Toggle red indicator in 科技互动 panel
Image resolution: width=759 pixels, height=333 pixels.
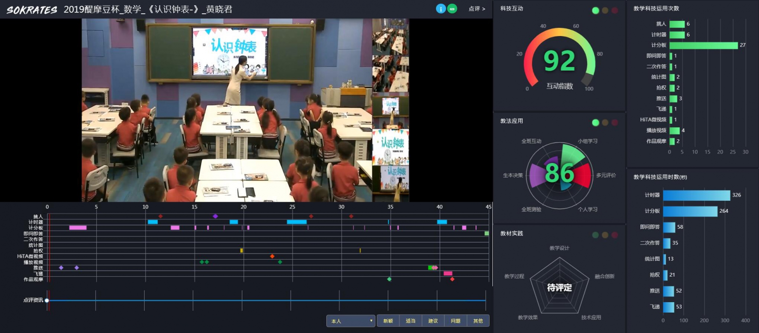click(x=614, y=10)
